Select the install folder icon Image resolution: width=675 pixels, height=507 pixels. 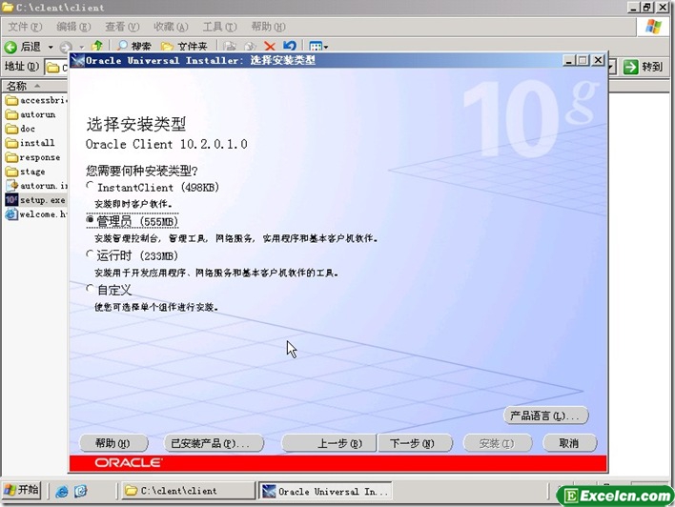click(11, 143)
